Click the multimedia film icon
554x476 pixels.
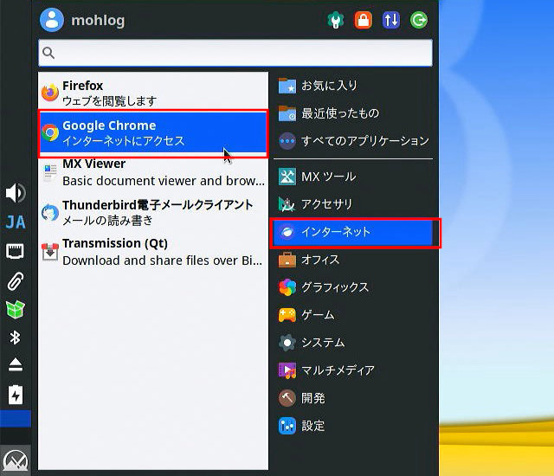[287, 370]
